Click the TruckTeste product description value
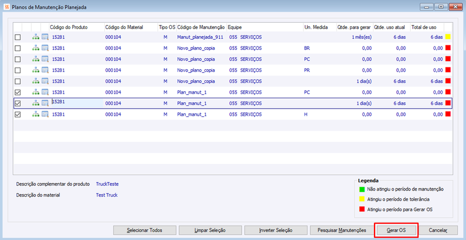Image resolution: width=466 pixels, height=240 pixels. [107, 184]
